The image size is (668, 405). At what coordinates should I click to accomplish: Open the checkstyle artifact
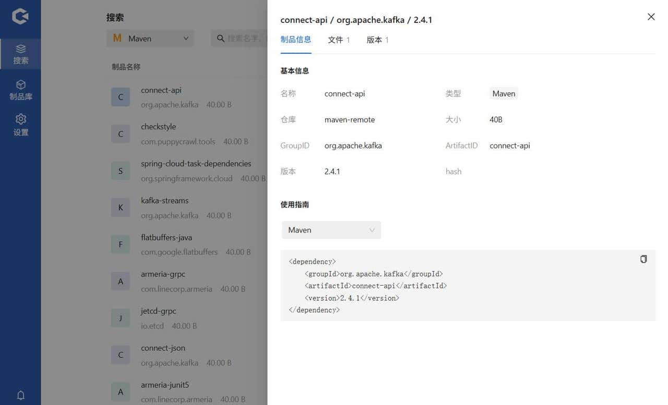tap(159, 127)
